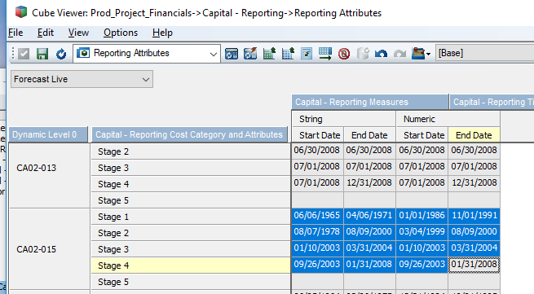
Task: Recalculate the view with the blue refresh icon
Action: pos(61,54)
